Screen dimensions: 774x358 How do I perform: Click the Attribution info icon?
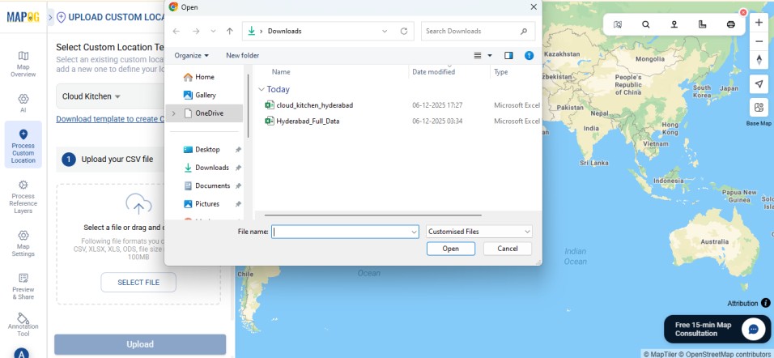(766, 303)
